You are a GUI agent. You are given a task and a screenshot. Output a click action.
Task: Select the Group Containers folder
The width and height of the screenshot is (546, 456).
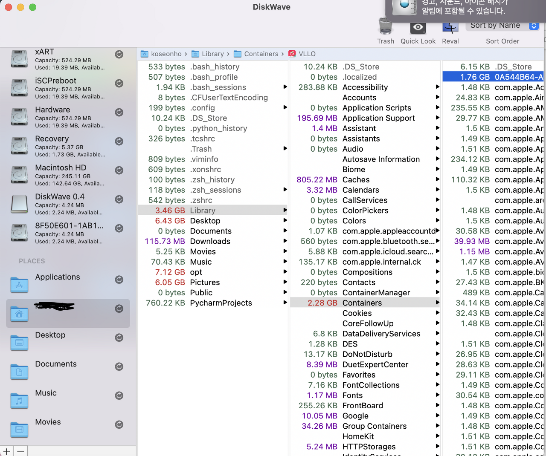(365, 426)
